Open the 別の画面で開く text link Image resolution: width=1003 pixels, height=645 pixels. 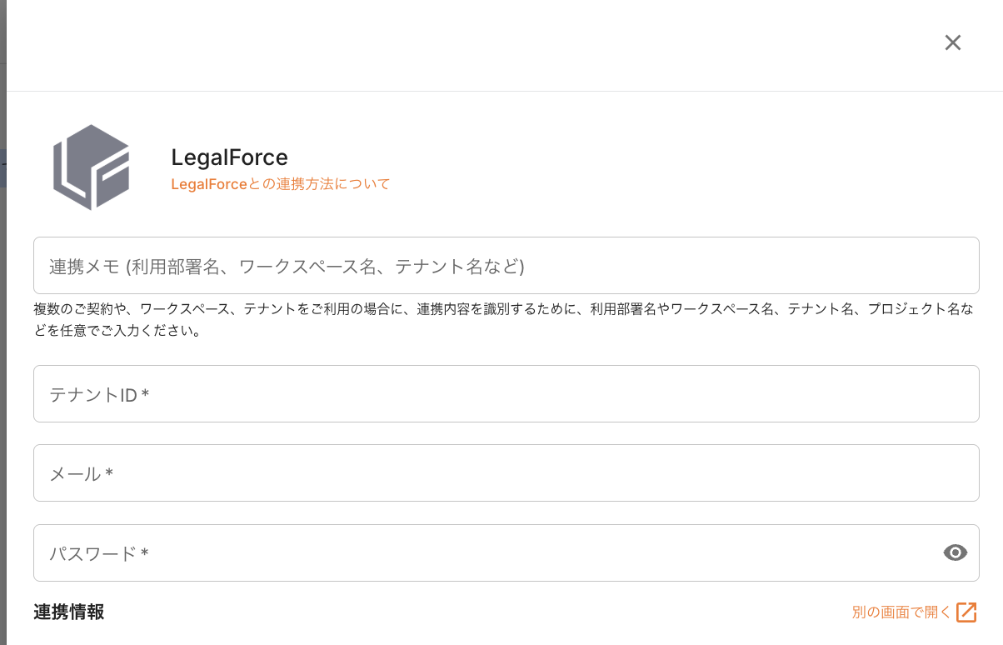[x=901, y=612]
